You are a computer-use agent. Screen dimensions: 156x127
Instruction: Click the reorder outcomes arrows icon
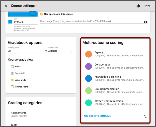[145, 116]
